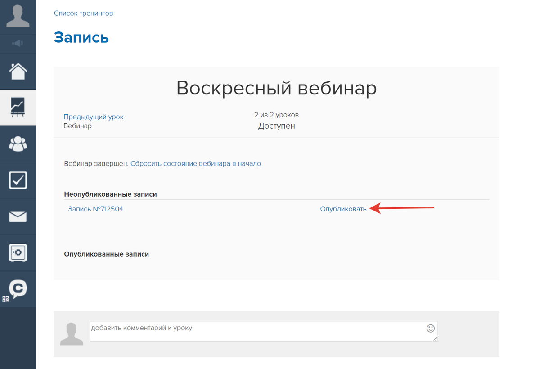
Task: Click Опубликовать for the unpublished recording
Action: point(343,209)
